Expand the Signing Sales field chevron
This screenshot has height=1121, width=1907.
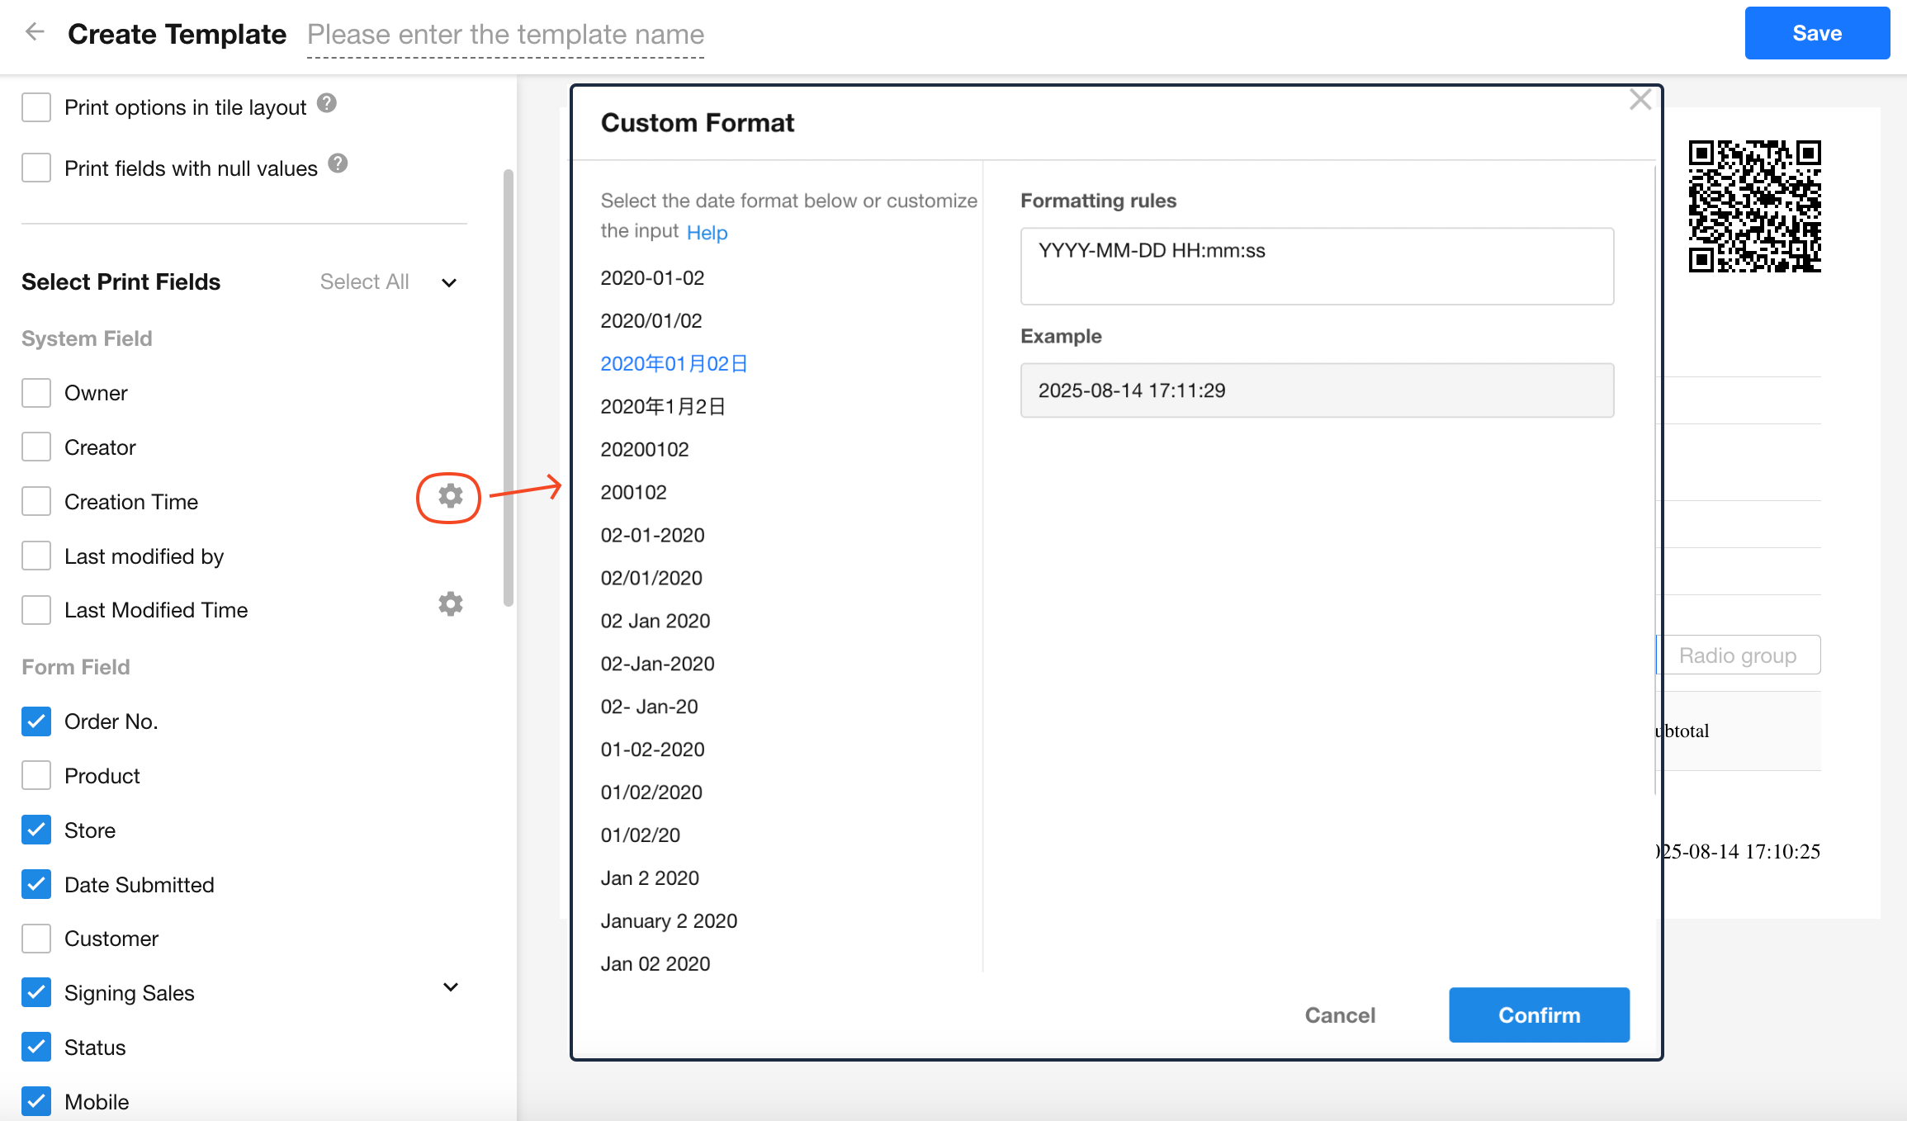click(451, 987)
